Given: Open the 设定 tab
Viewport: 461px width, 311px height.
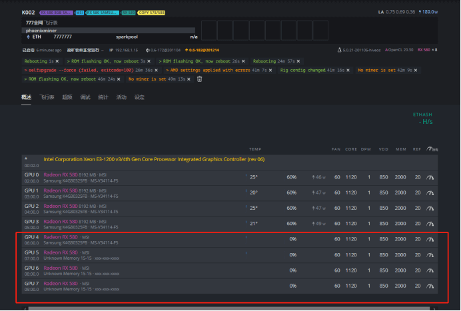Looking at the screenshot, I should (x=139, y=97).
